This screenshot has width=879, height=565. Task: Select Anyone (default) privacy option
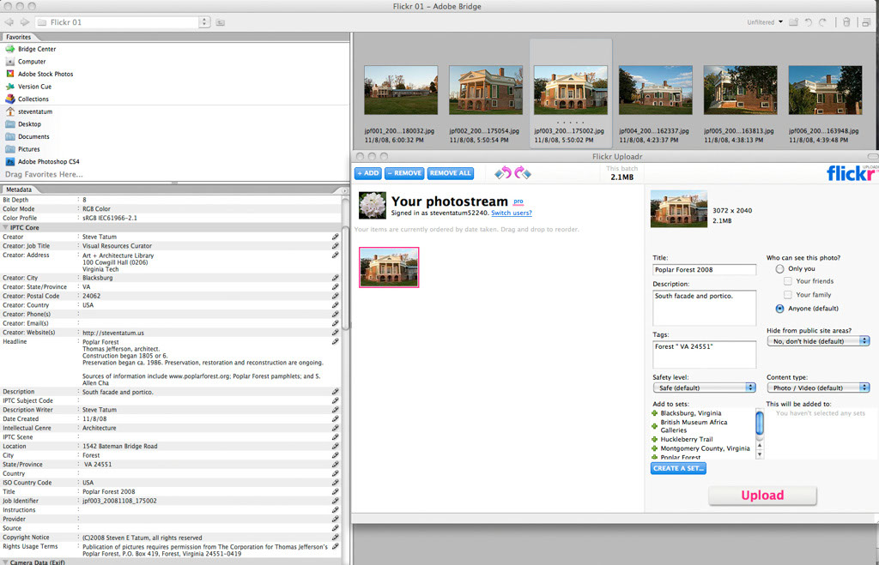779,309
